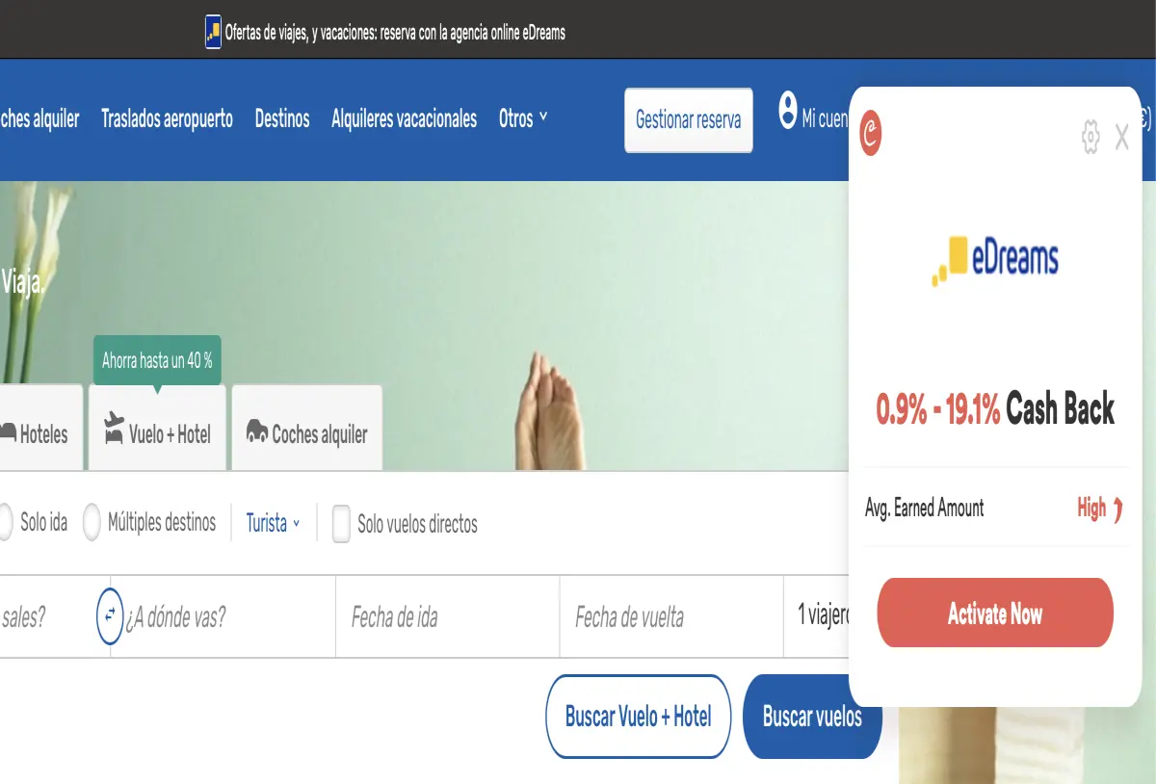Open the cashback extension settings gear
The width and height of the screenshot is (1156, 784).
(1090, 137)
